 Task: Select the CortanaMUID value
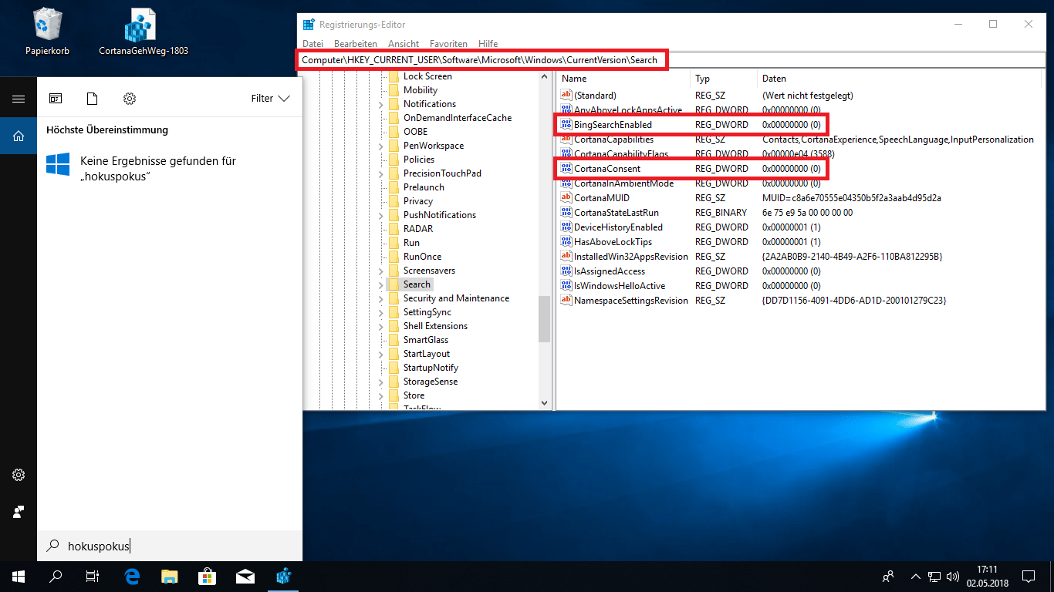click(x=602, y=198)
